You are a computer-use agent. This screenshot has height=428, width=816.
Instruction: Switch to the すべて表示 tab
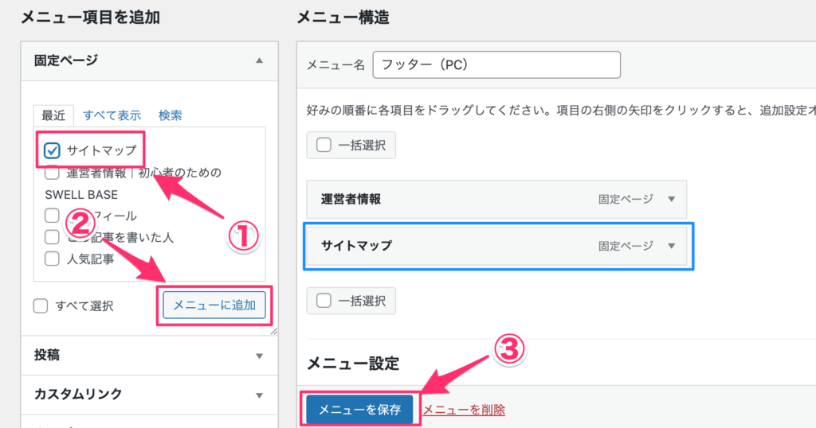tap(112, 115)
